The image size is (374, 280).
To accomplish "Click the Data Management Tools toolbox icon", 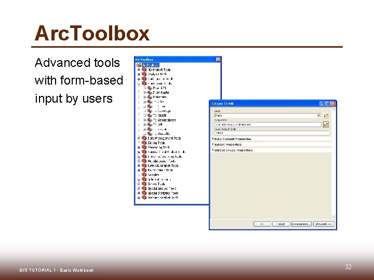I will 144,138.
